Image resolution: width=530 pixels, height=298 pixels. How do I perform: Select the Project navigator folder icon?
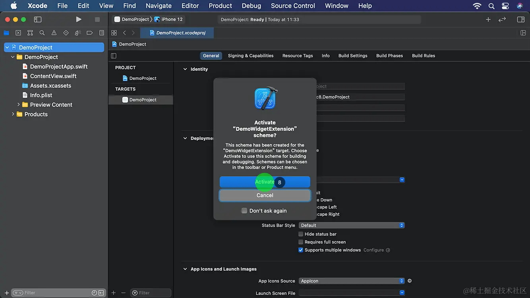pyautogui.click(x=6, y=33)
